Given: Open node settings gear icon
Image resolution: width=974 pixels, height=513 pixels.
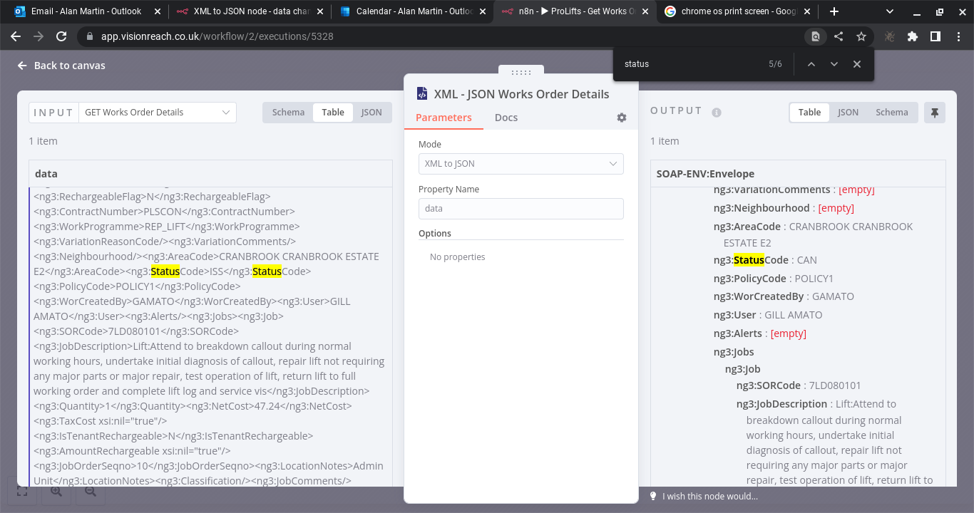Looking at the screenshot, I should pyautogui.click(x=622, y=118).
